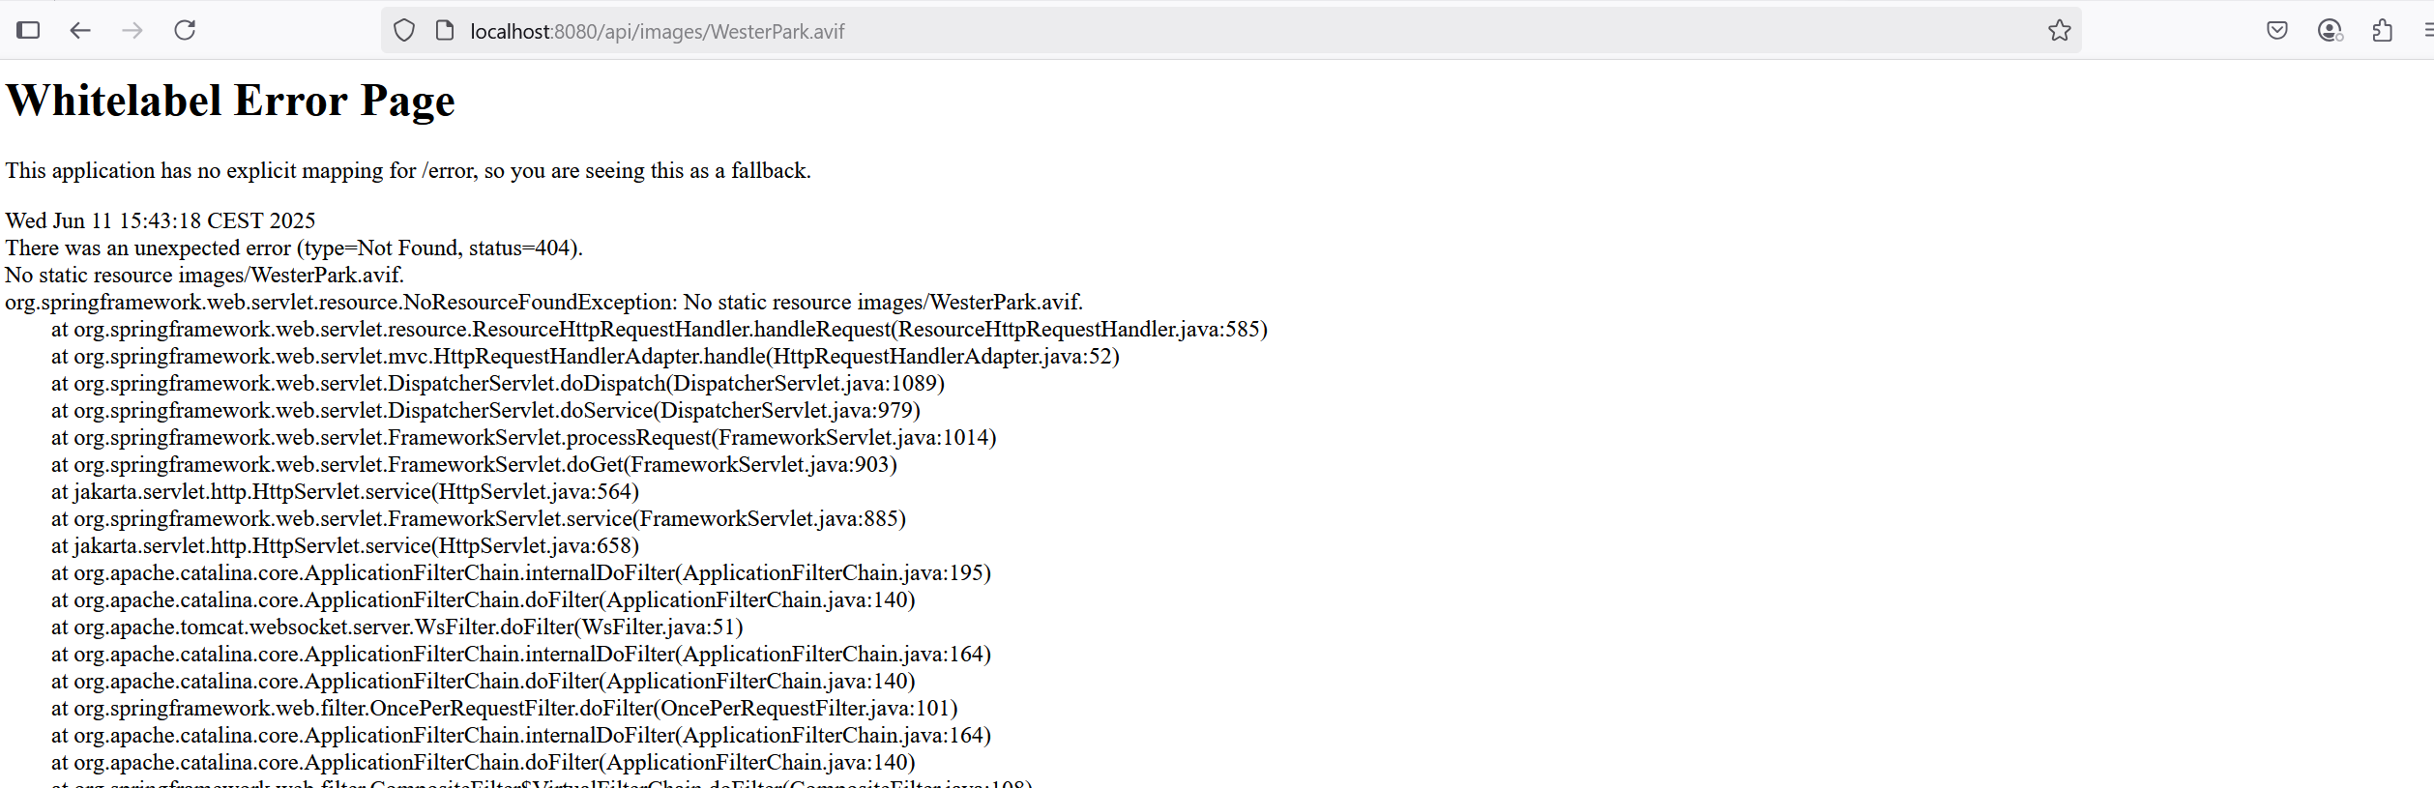Click stack line DispatcherServlet.java:979

coord(485,410)
